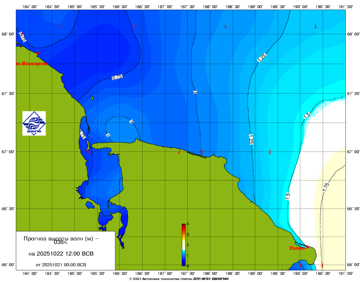Click the Уэлен place name label
The image size is (361, 282).
296,248
